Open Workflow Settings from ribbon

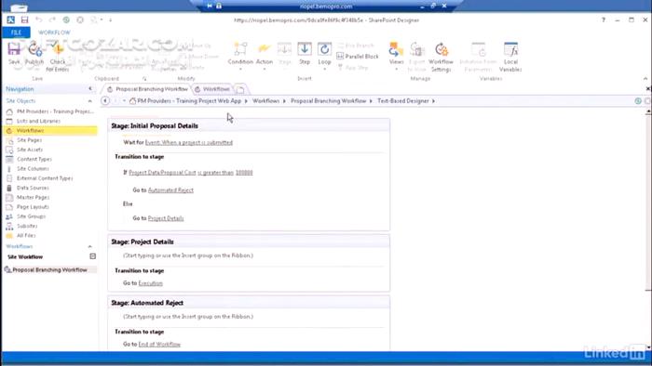tap(441, 57)
